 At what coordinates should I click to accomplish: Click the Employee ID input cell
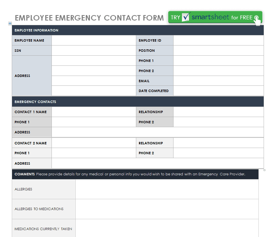point(218,40)
